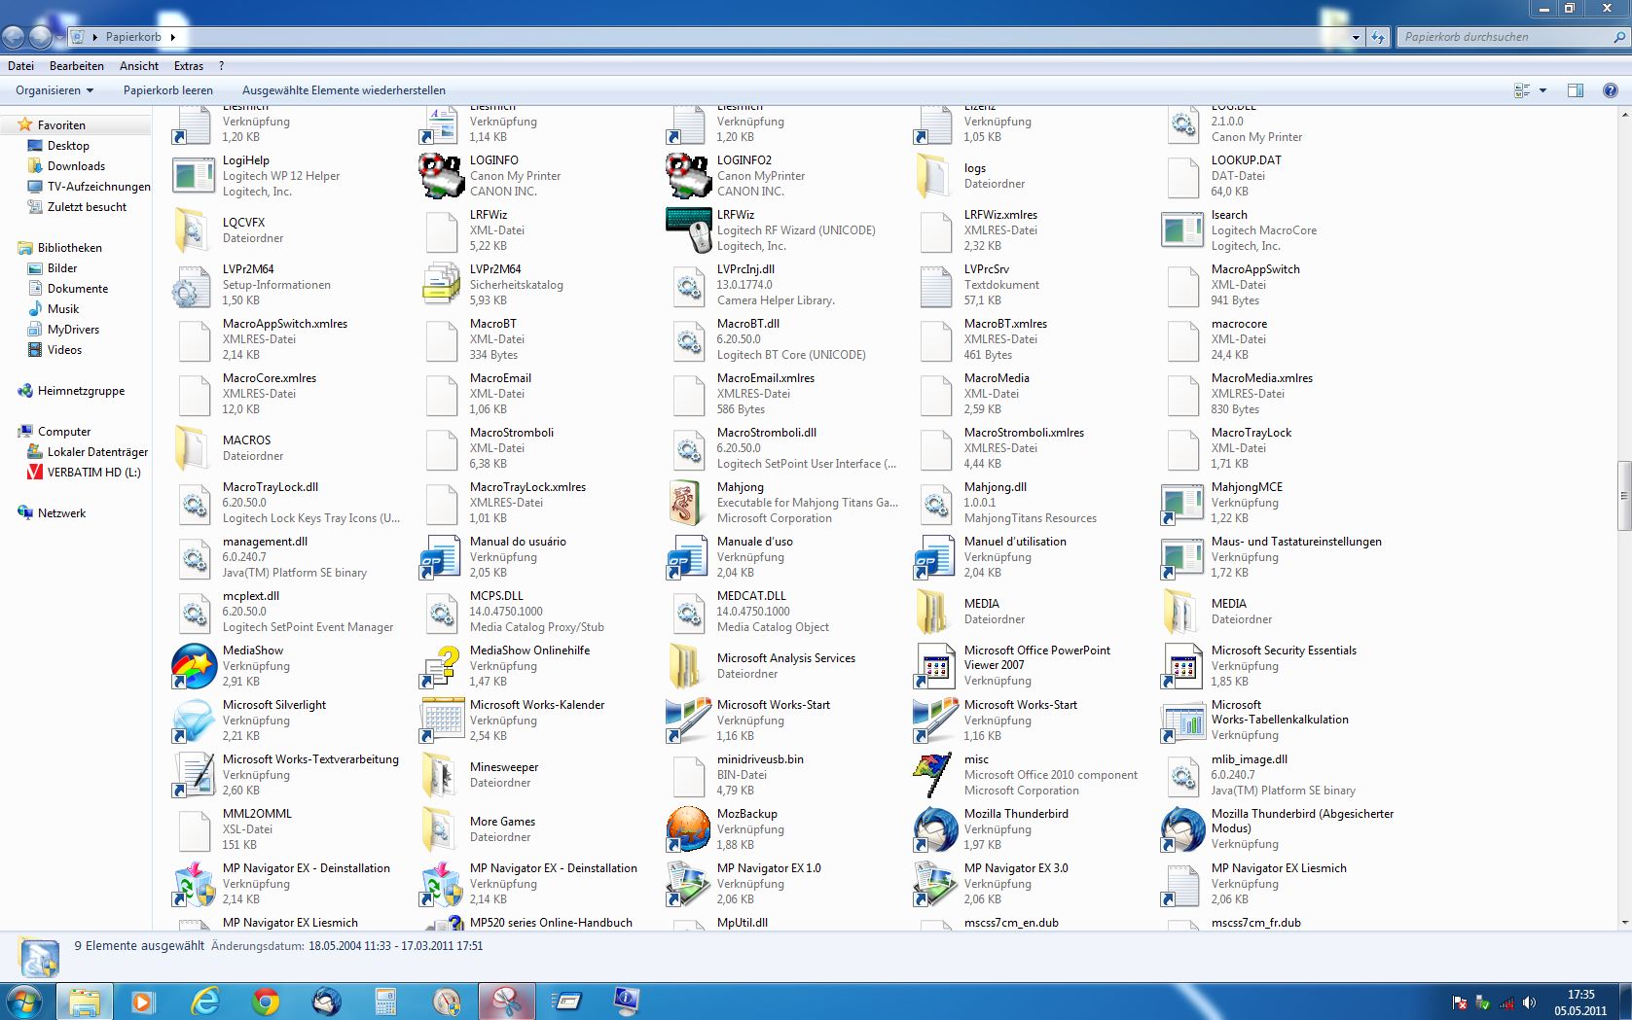
Task: Focus the Papierkorb durchsuchen search field
Action: point(1504,37)
